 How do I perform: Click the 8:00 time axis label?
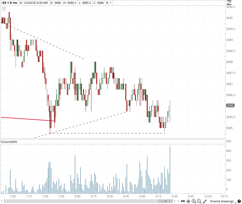(77, 196)
